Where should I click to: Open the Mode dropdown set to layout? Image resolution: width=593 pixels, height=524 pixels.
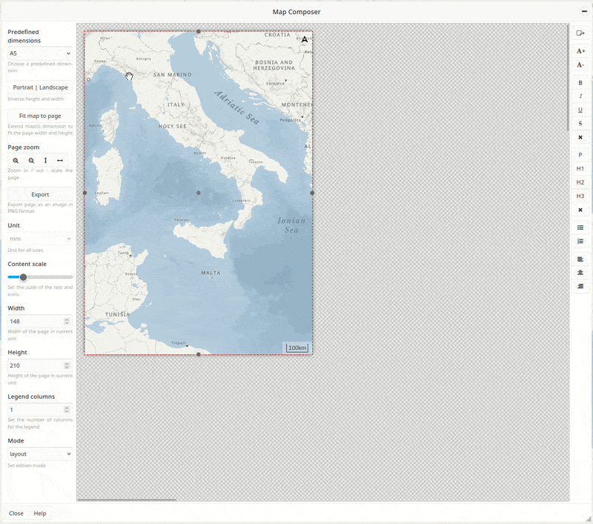click(39, 453)
